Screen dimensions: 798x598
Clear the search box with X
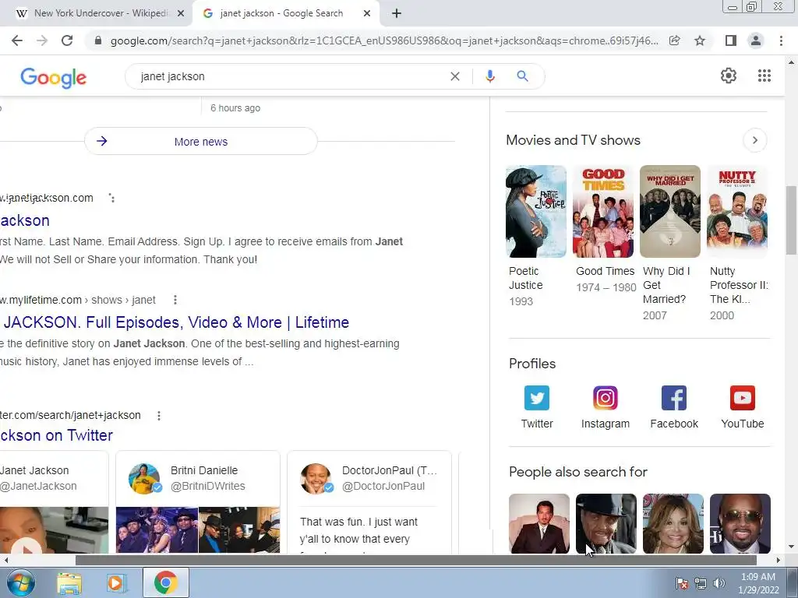pos(455,76)
